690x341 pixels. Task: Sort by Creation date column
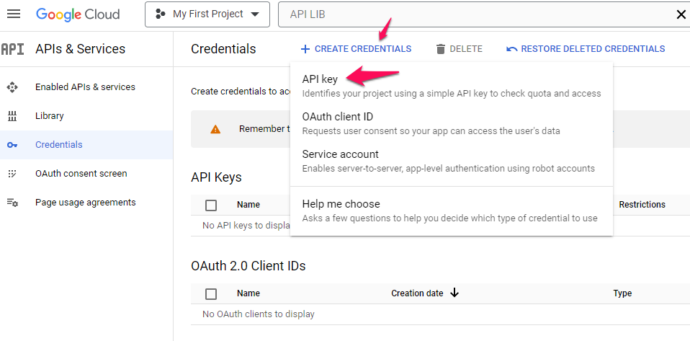pyautogui.click(x=417, y=293)
